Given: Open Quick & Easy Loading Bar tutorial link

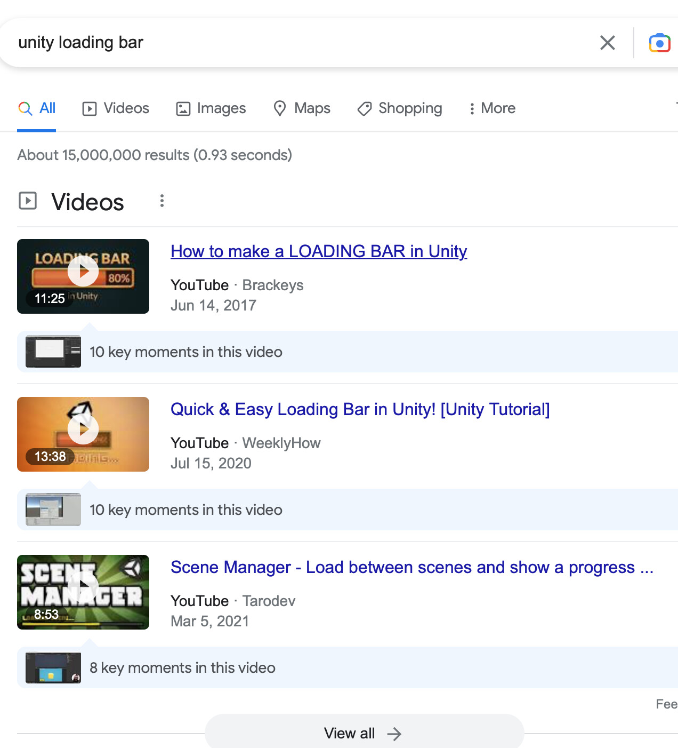Looking at the screenshot, I should (x=360, y=409).
